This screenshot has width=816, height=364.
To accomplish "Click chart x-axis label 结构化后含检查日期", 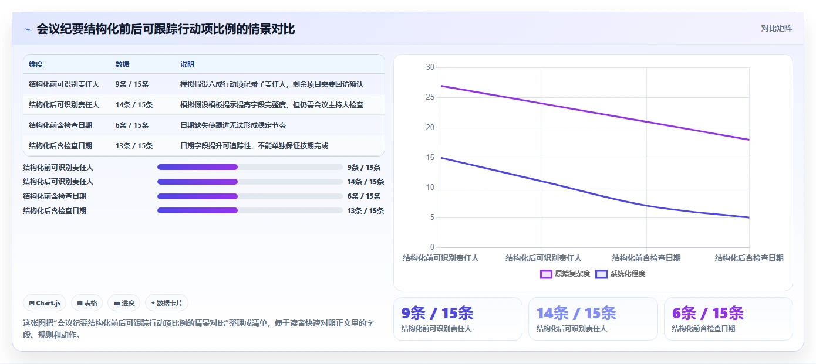I will point(749,258).
